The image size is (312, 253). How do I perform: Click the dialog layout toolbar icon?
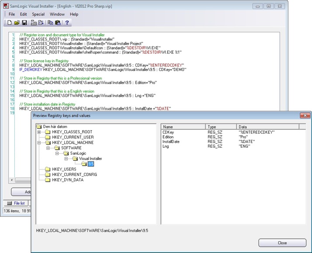coord(34,23)
